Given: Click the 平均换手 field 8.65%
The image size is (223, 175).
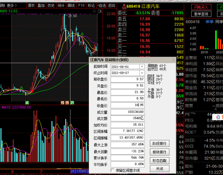Looking at the screenshot, I should pos(127,164).
